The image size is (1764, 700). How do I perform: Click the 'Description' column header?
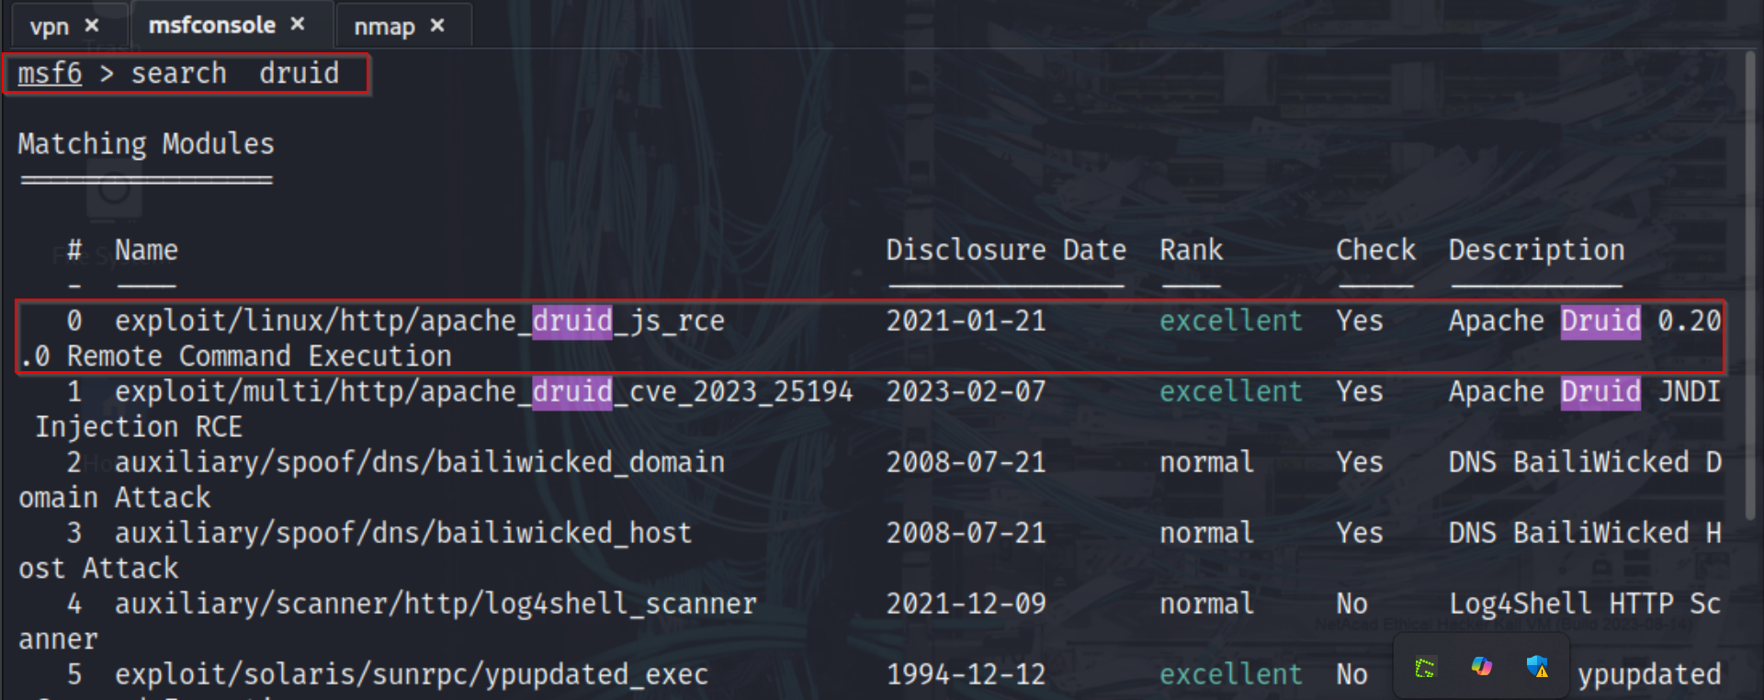pos(1536,251)
